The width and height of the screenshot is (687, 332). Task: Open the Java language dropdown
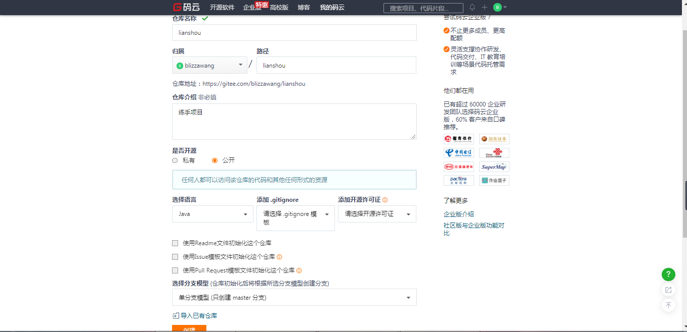pyautogui.click(x=212, y=214)
